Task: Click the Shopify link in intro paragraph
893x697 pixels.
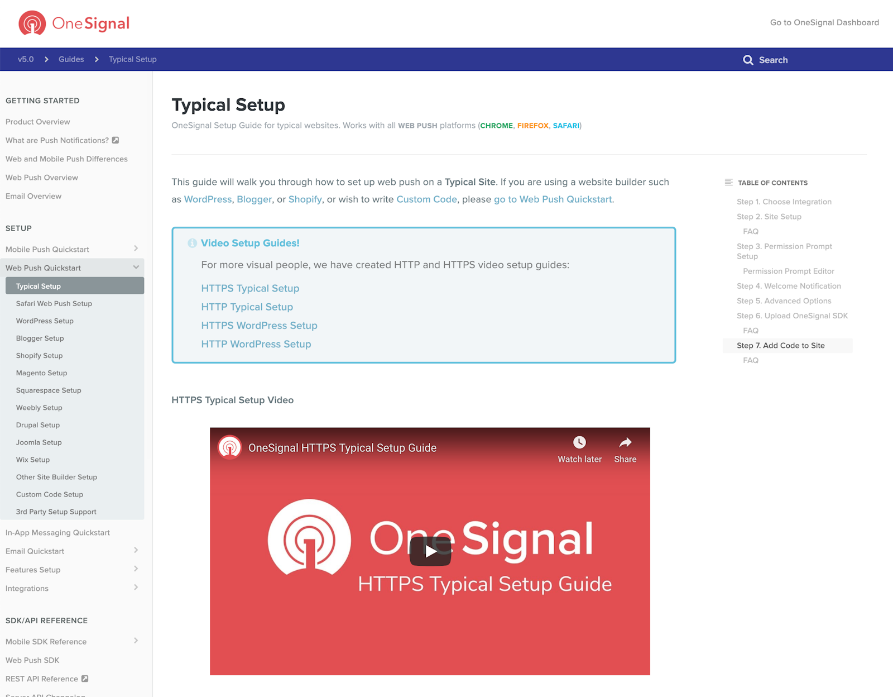Action: (305, 199)
